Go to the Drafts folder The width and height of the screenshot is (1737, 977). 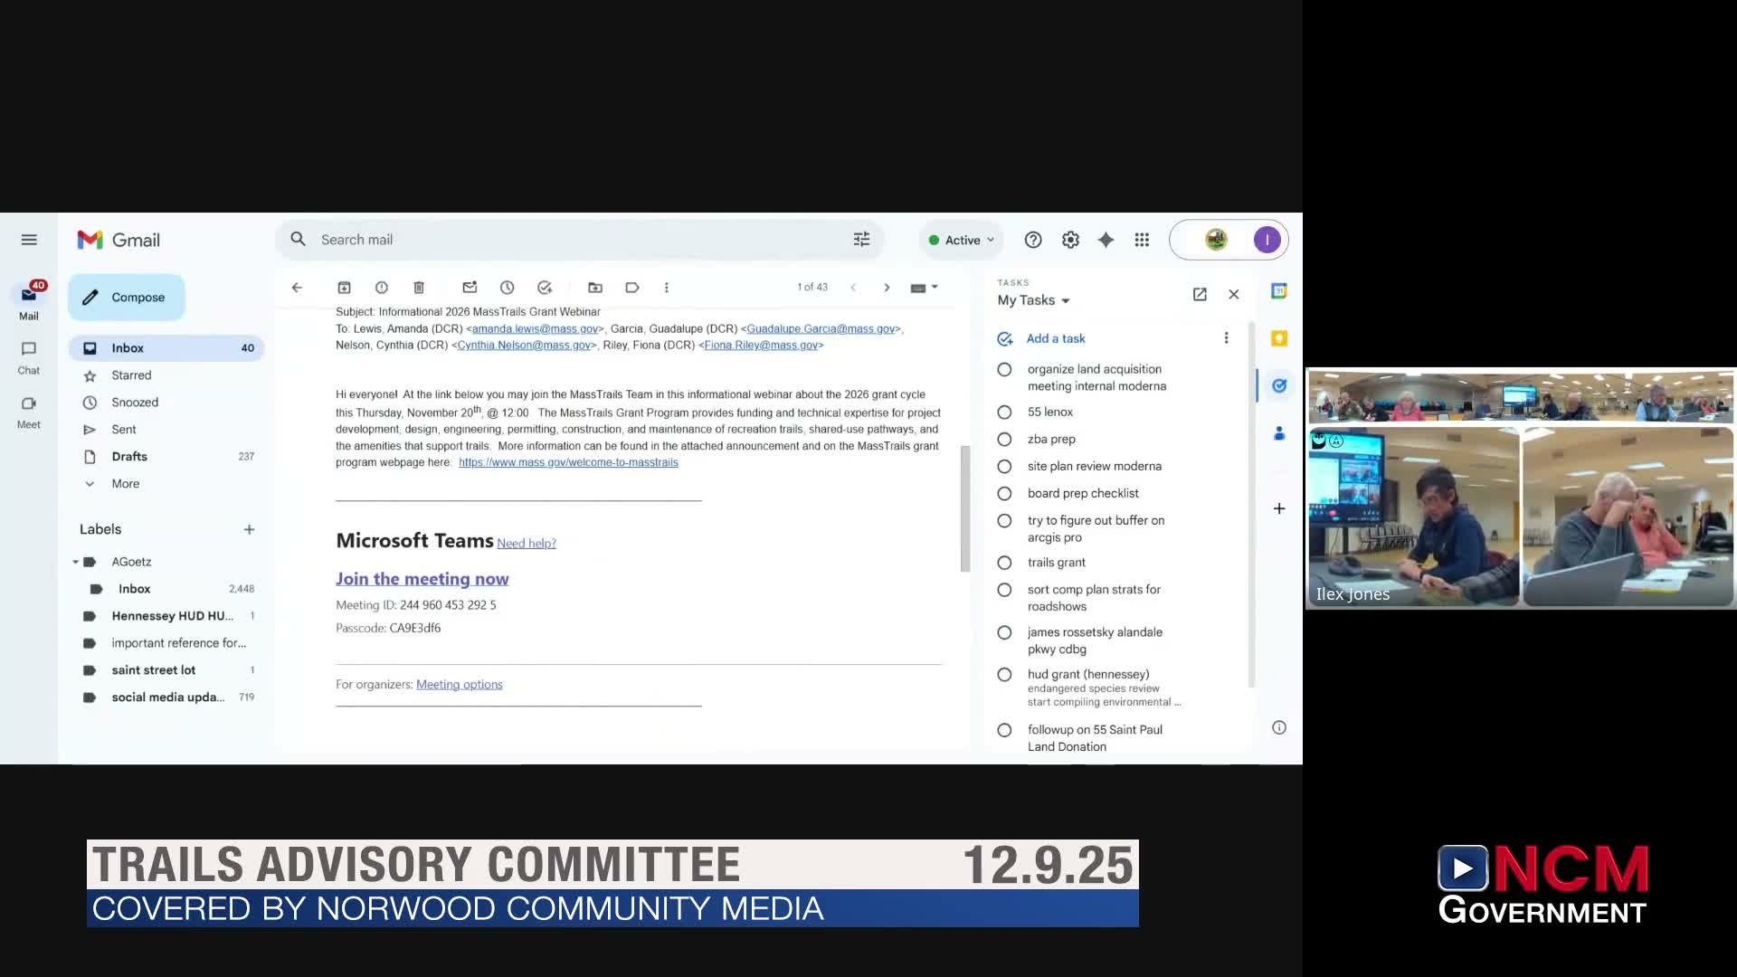(x=129, y=457)
